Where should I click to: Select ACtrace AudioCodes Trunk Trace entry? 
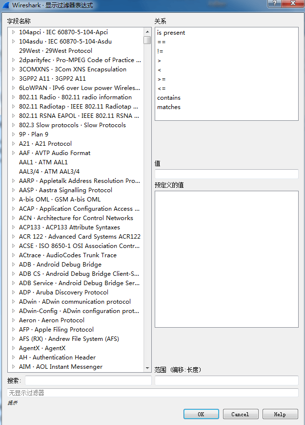(68, 255)
